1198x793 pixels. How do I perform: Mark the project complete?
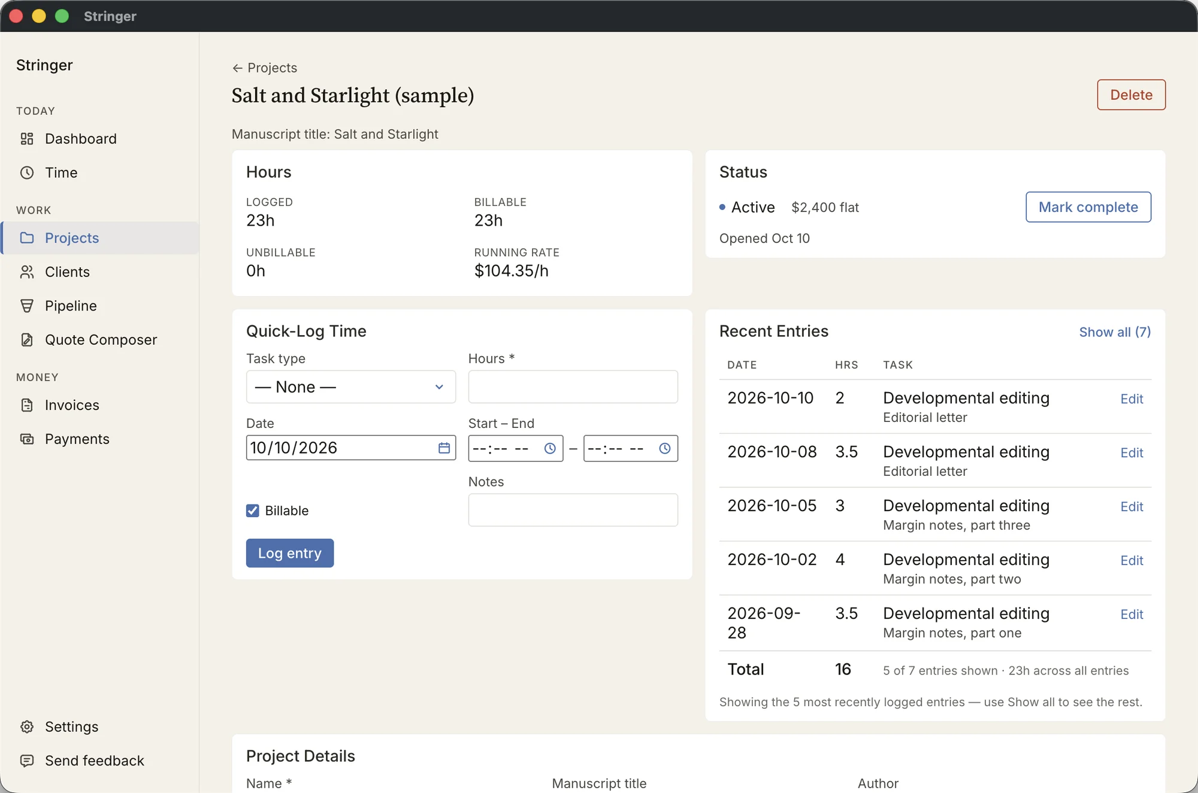coord(1088,207)
